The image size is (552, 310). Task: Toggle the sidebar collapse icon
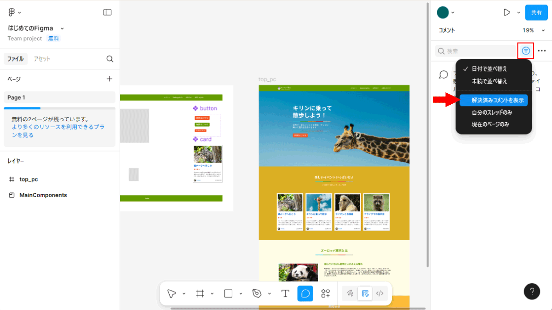107,12
